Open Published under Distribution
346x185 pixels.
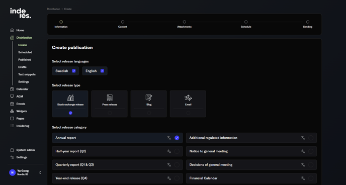[25, 60]
